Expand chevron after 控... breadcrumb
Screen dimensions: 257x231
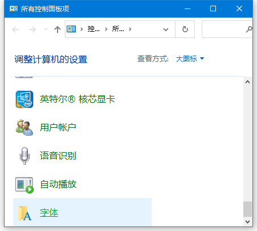[106, 30]
